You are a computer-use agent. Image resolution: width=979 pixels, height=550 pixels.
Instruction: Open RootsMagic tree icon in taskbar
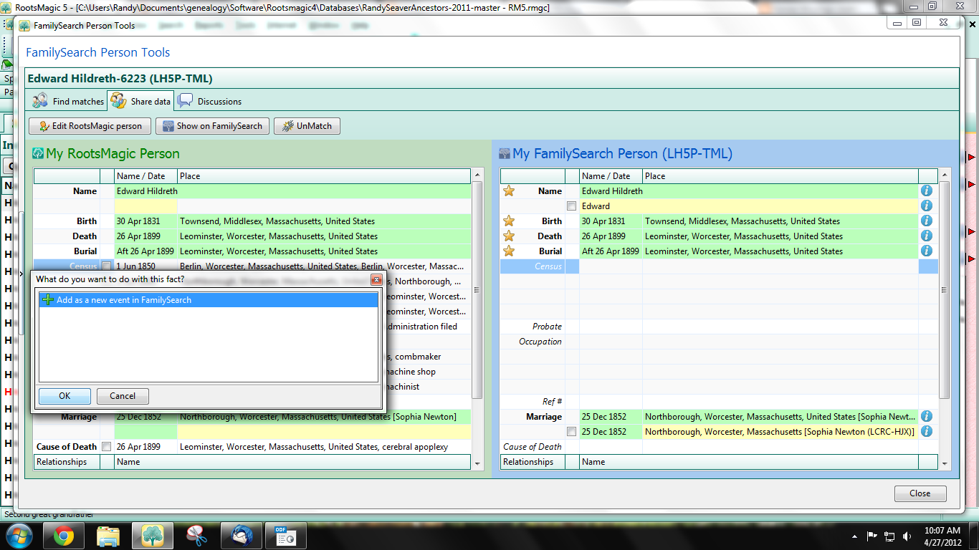[153, 536]
